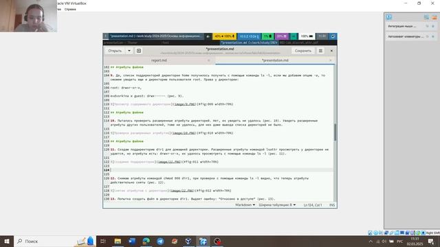
Task: Click the VirtualBox notification center icon
Action: coord(388,17)
